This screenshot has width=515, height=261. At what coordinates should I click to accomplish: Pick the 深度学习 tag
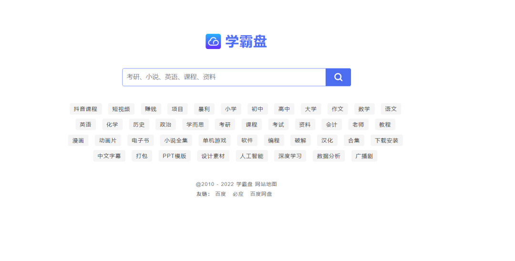[x=290, y=156]
